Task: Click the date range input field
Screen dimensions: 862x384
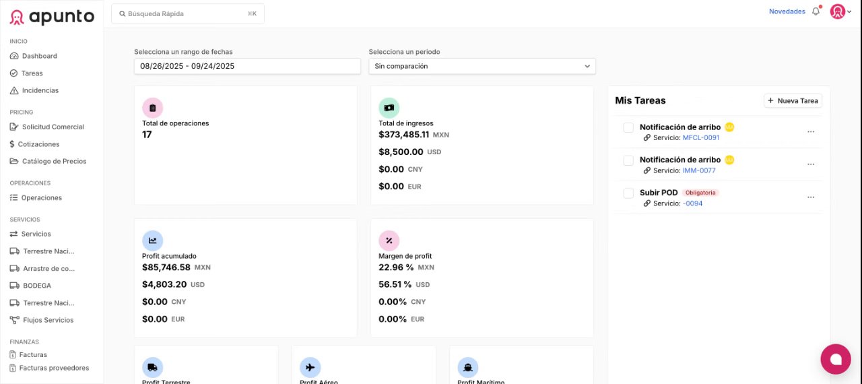Action: click(247, 66)
